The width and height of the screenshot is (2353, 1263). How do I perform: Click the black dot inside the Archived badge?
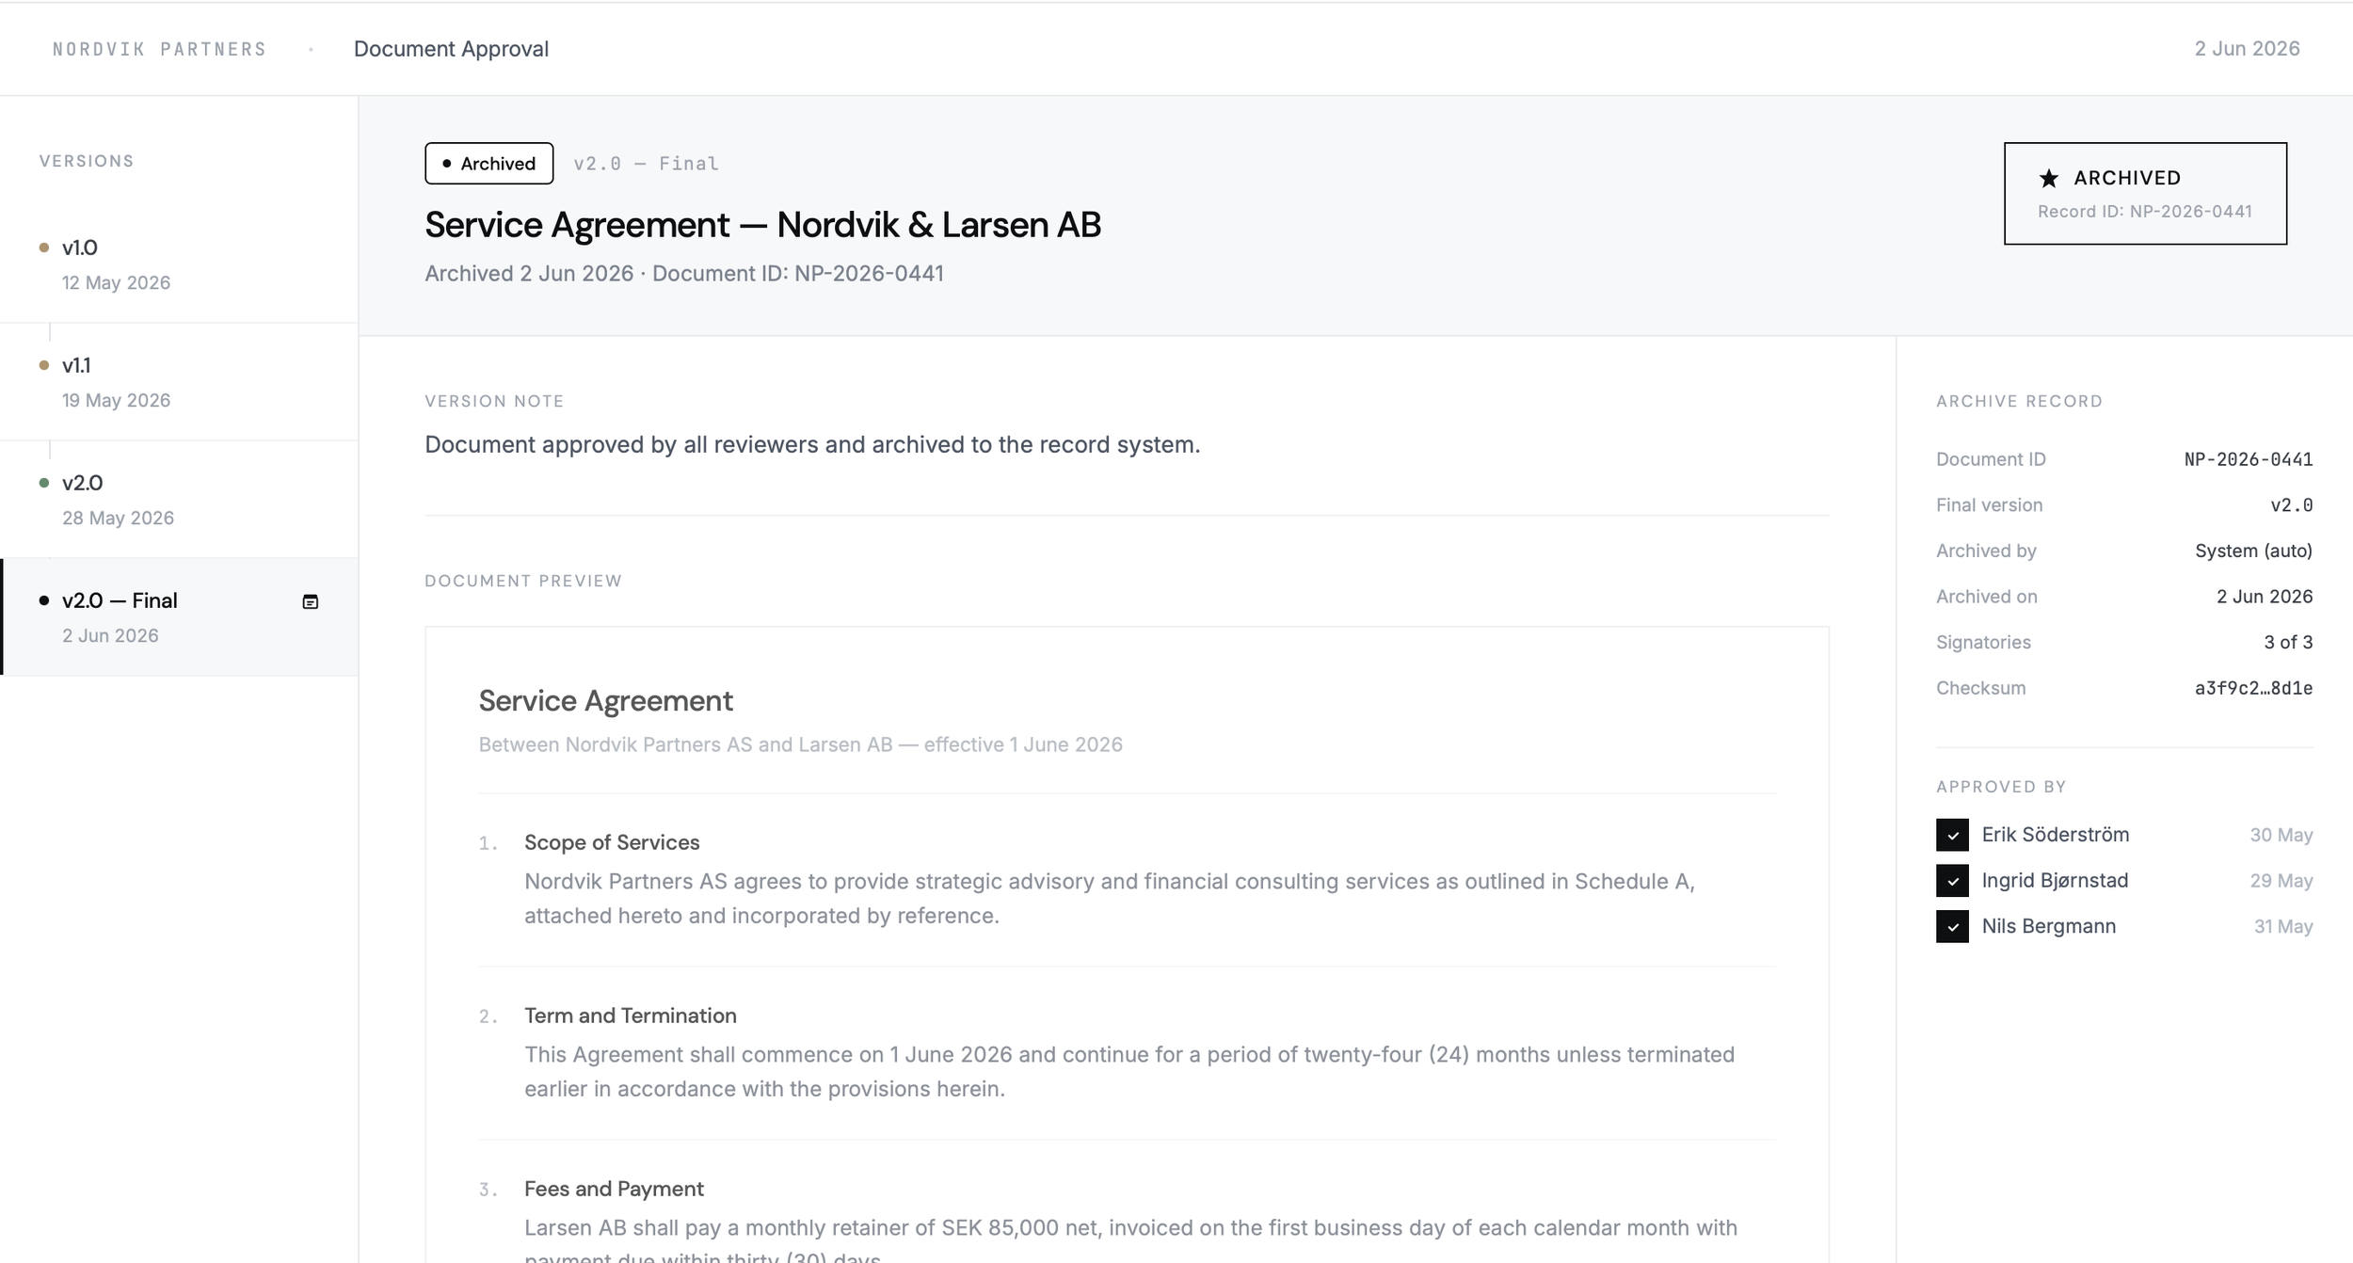[446, 163]
